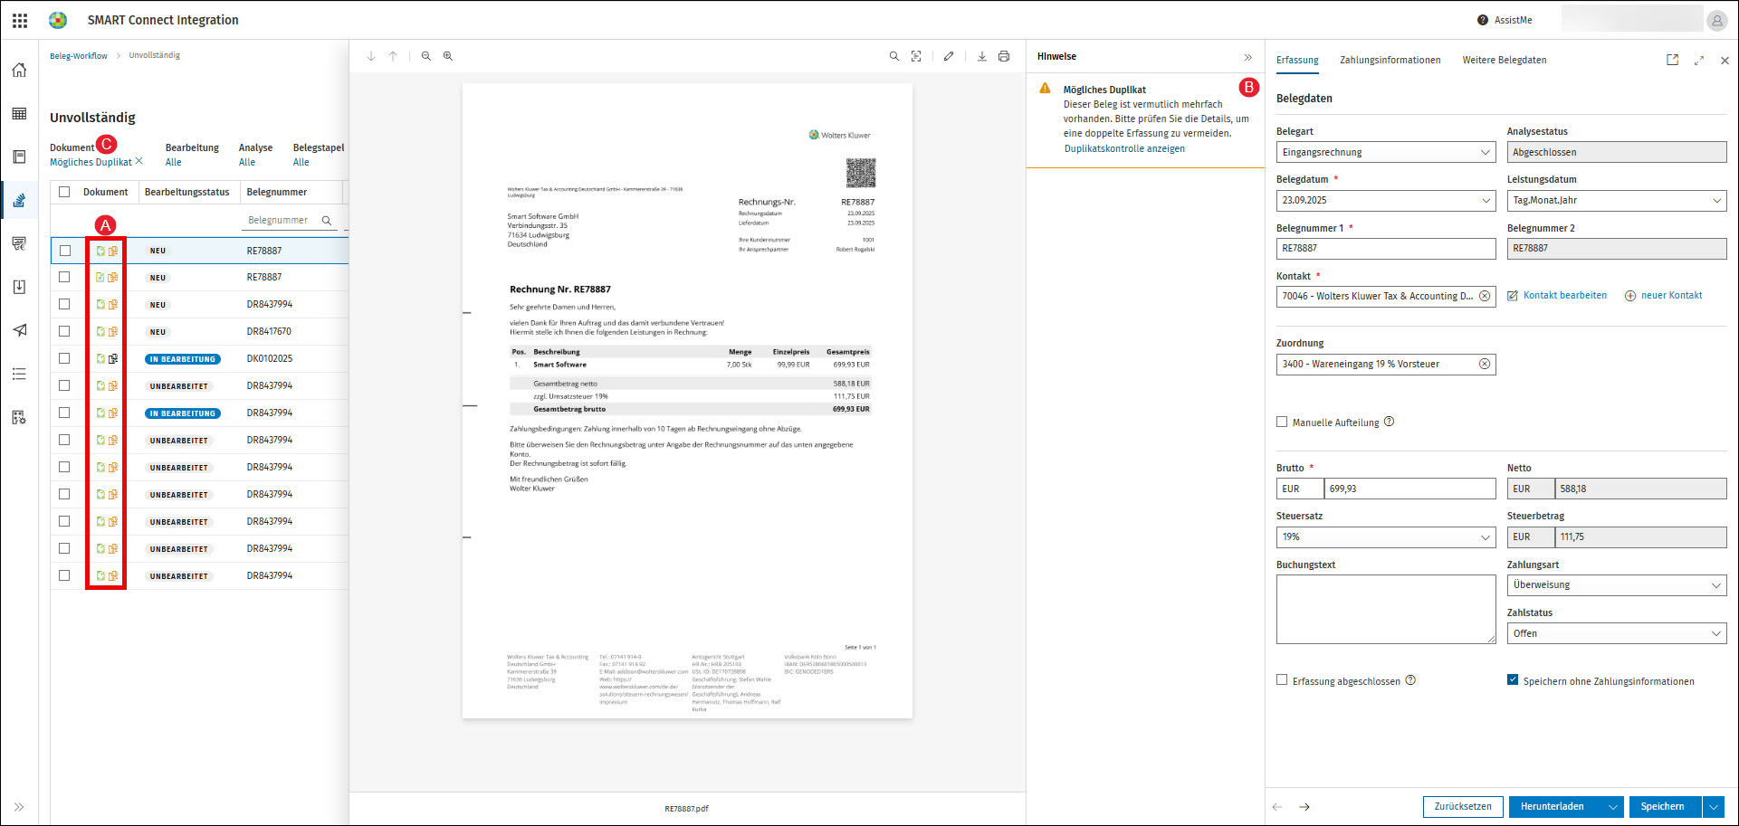Viewport: 1739px width, 826px height.
Task: Switch to the Weitere Belegdaten tab
Action: (x=1505, y=60)
